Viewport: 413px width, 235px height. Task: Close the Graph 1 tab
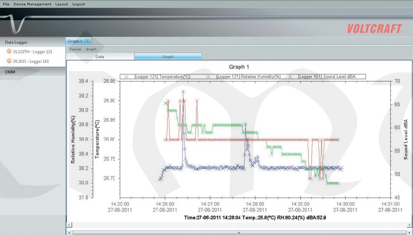(87, 41)
